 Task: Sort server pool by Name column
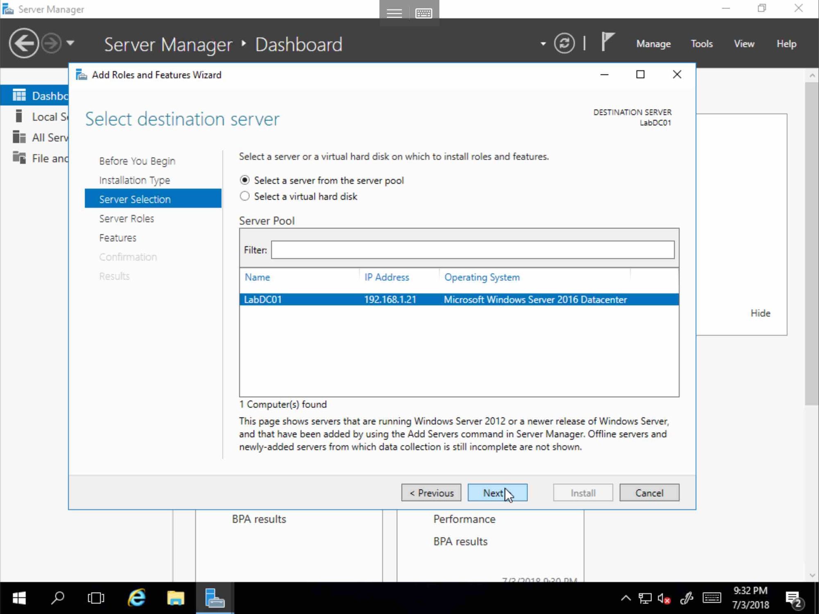257,277
